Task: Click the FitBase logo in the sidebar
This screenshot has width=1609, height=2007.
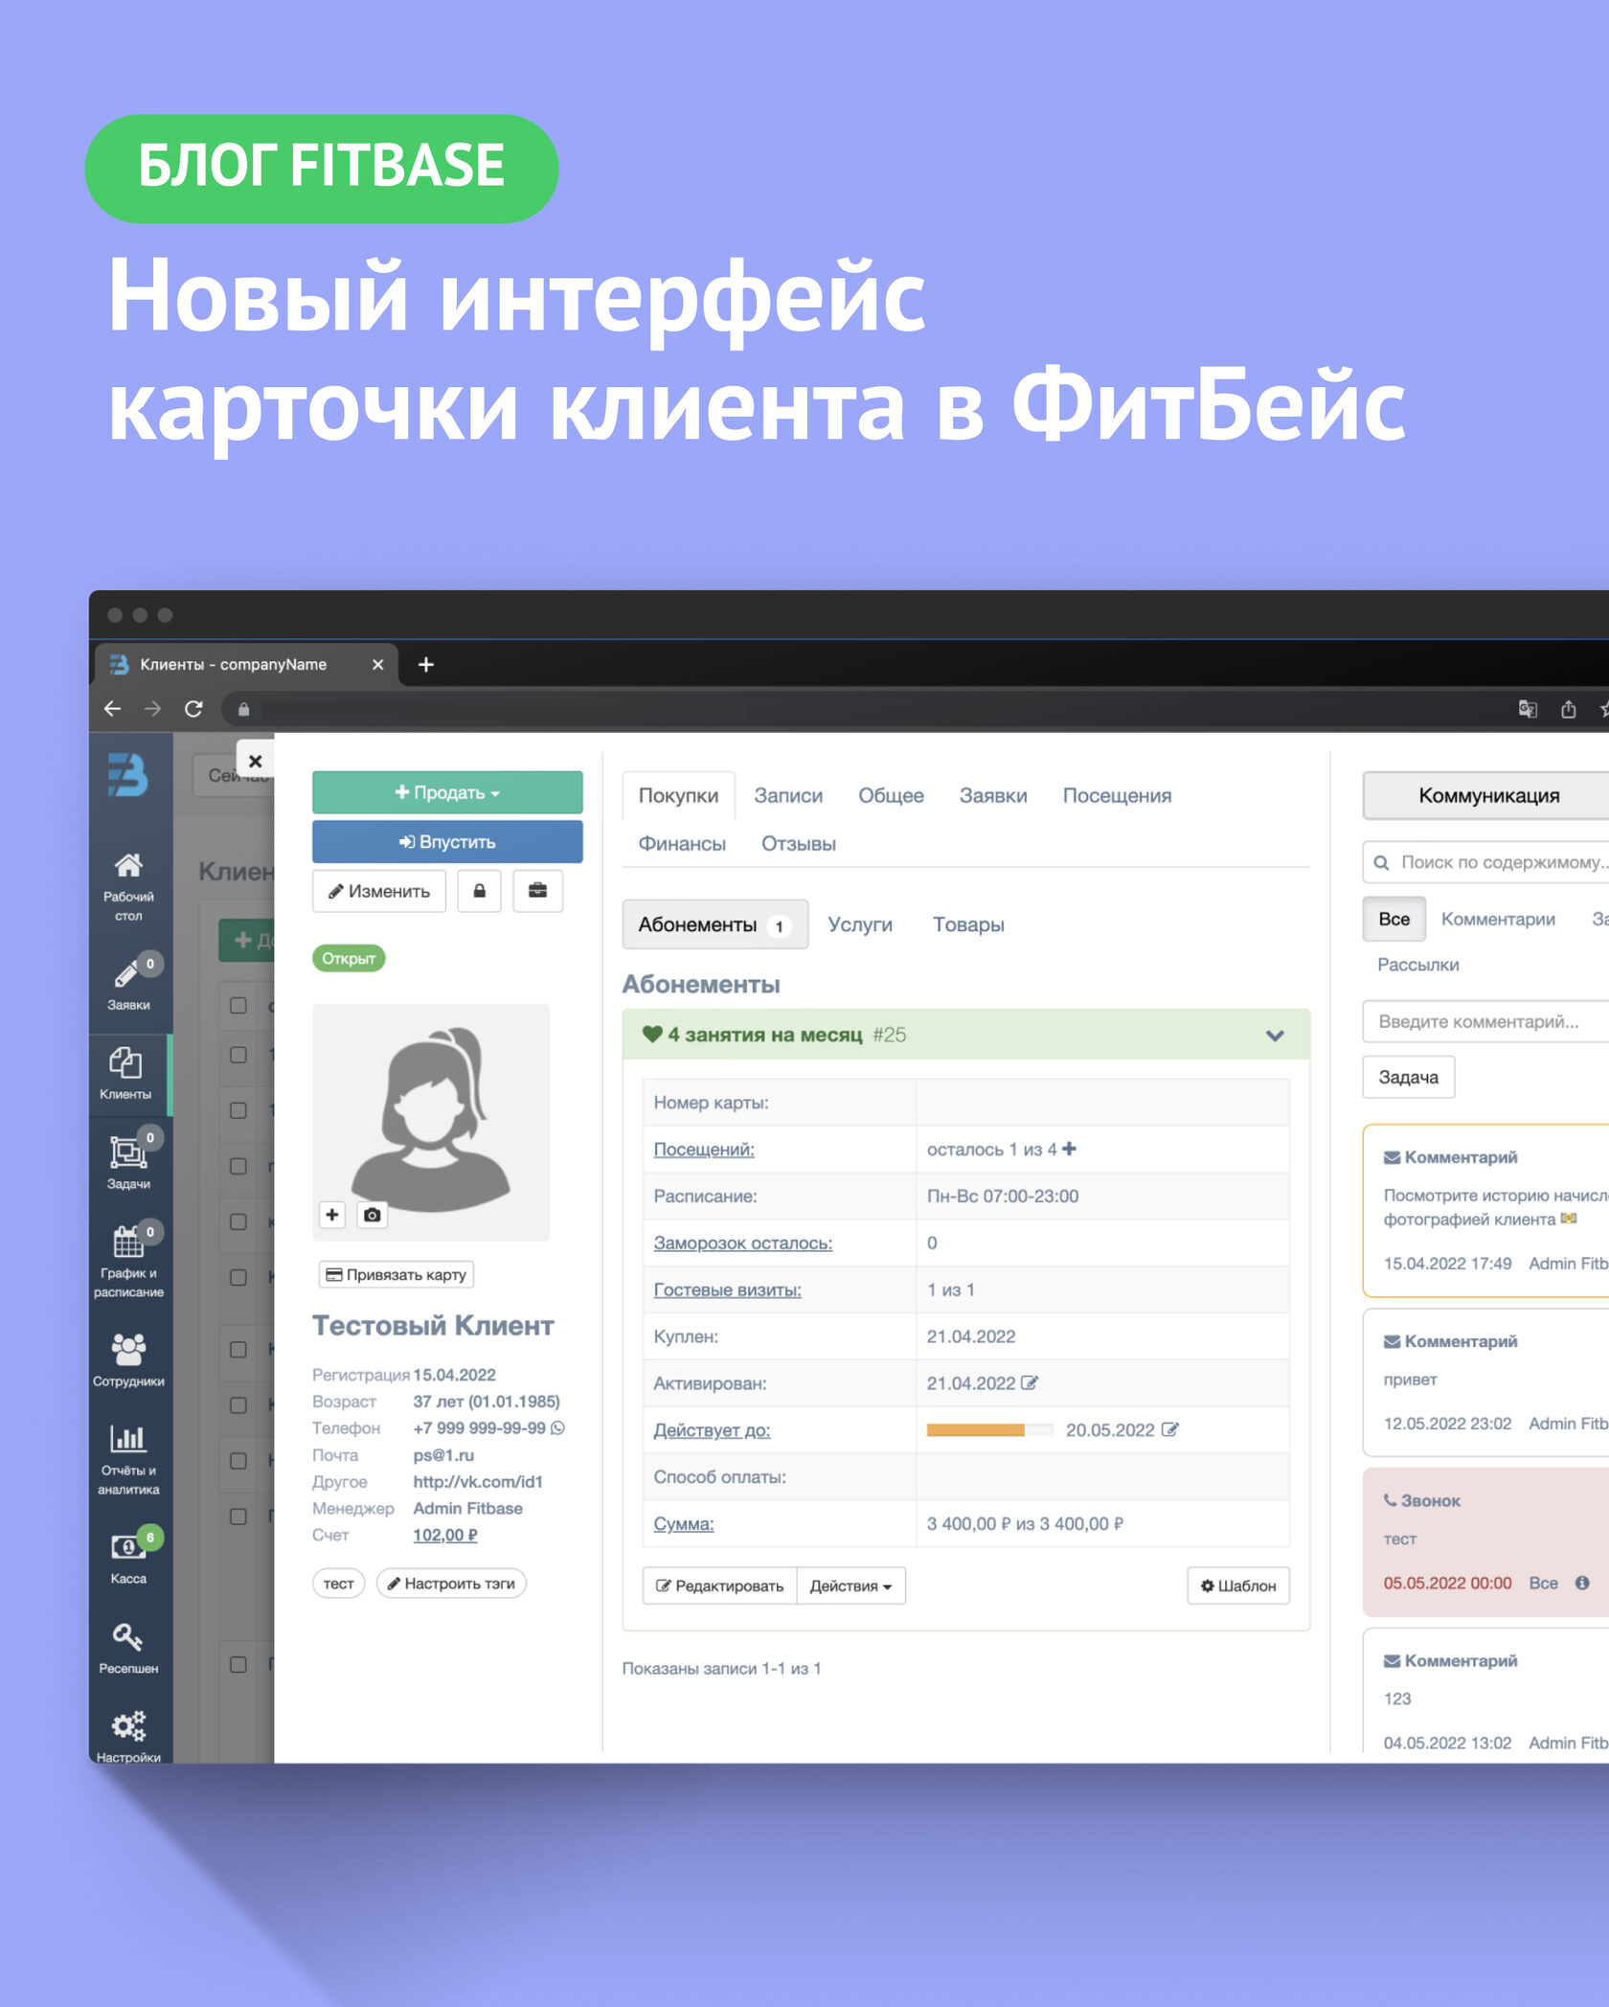Action: 127,774
